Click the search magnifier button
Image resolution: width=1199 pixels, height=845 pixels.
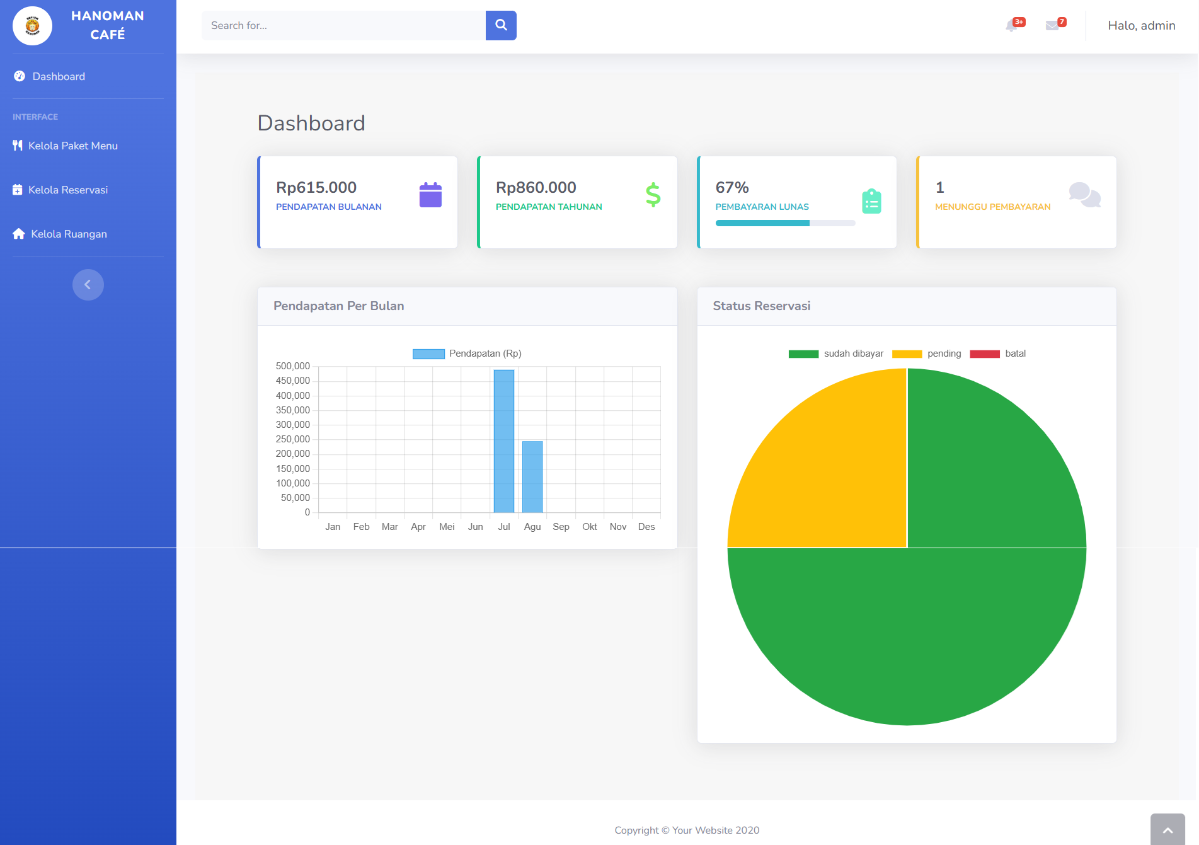[x=501, y=25]
